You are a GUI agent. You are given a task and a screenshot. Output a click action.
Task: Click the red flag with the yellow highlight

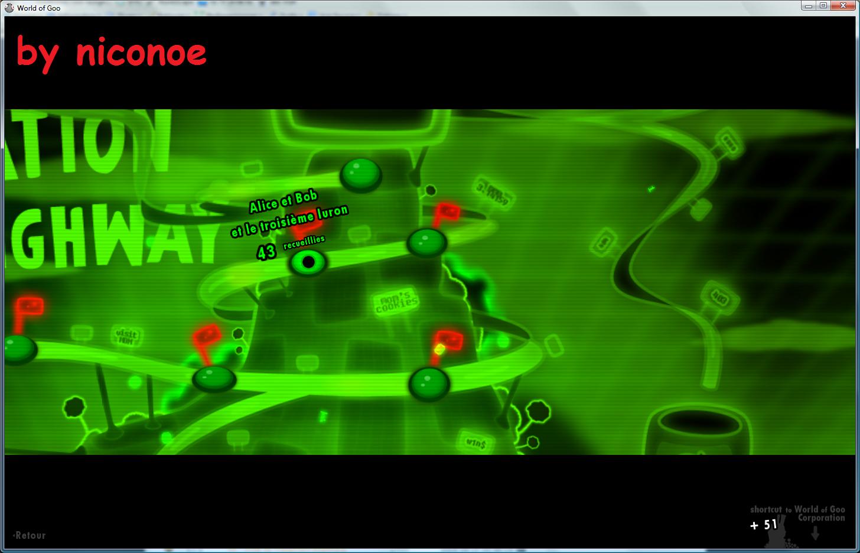pos(448,341)
